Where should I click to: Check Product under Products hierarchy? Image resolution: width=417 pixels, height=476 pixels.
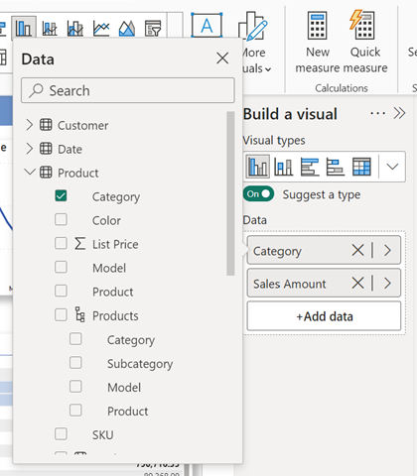(75, 411)
